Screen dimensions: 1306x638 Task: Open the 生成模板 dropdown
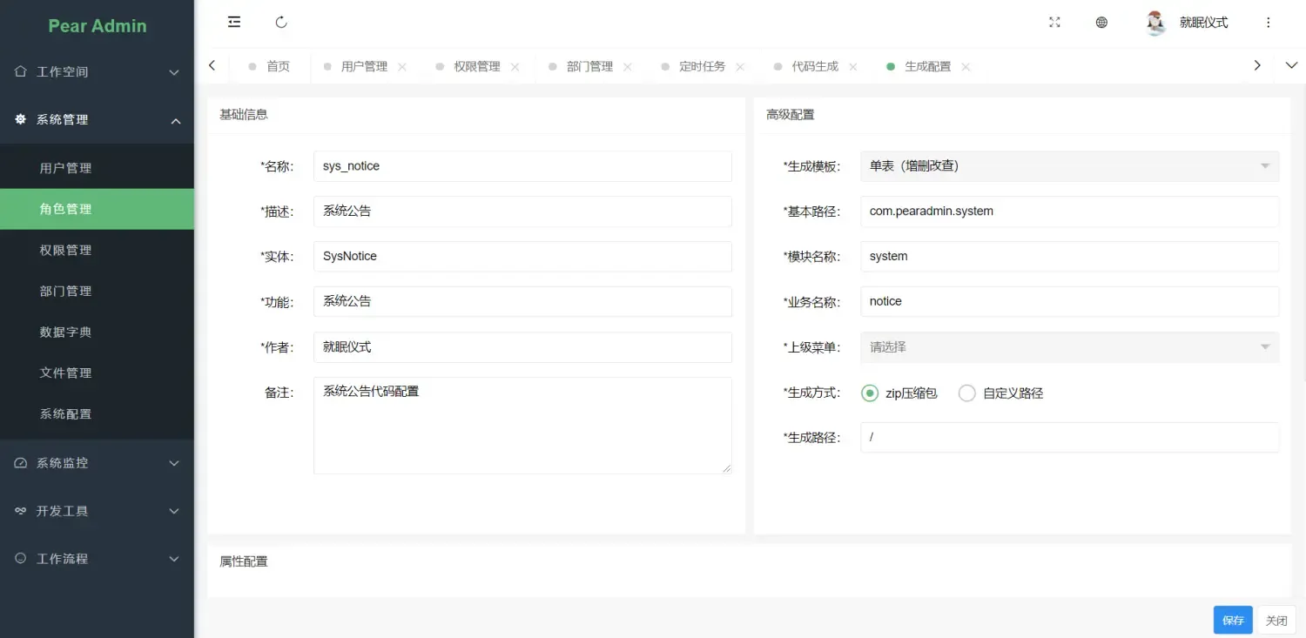point(1069,165)
